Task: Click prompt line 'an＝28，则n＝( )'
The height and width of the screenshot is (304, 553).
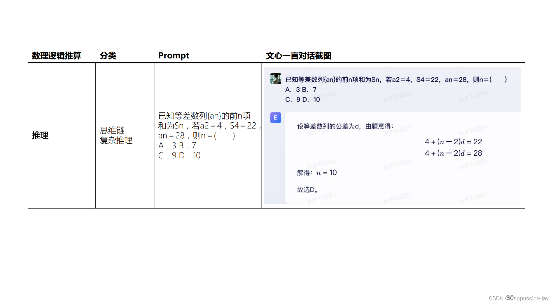Action: pos(196,136)
